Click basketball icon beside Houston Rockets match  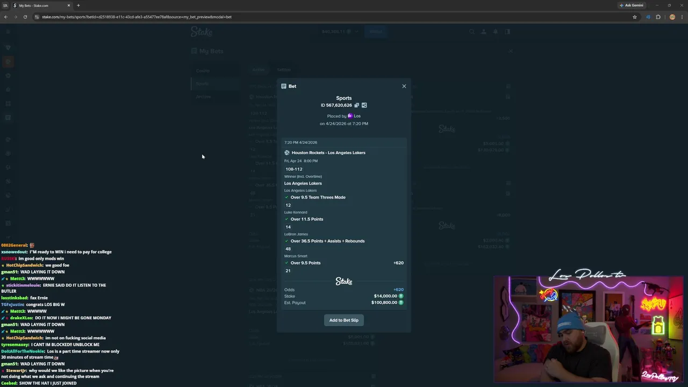[x=287, y=153]
